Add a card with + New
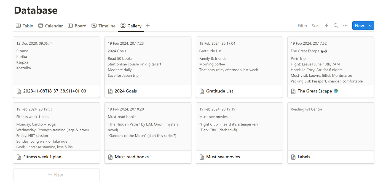The height and width of the screenshot is (192, 386). pos(56,175)
